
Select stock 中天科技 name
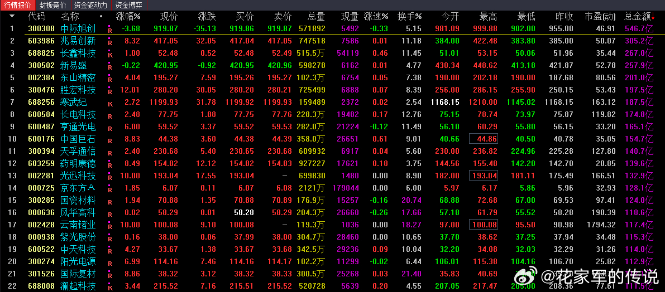click(79, 249)
